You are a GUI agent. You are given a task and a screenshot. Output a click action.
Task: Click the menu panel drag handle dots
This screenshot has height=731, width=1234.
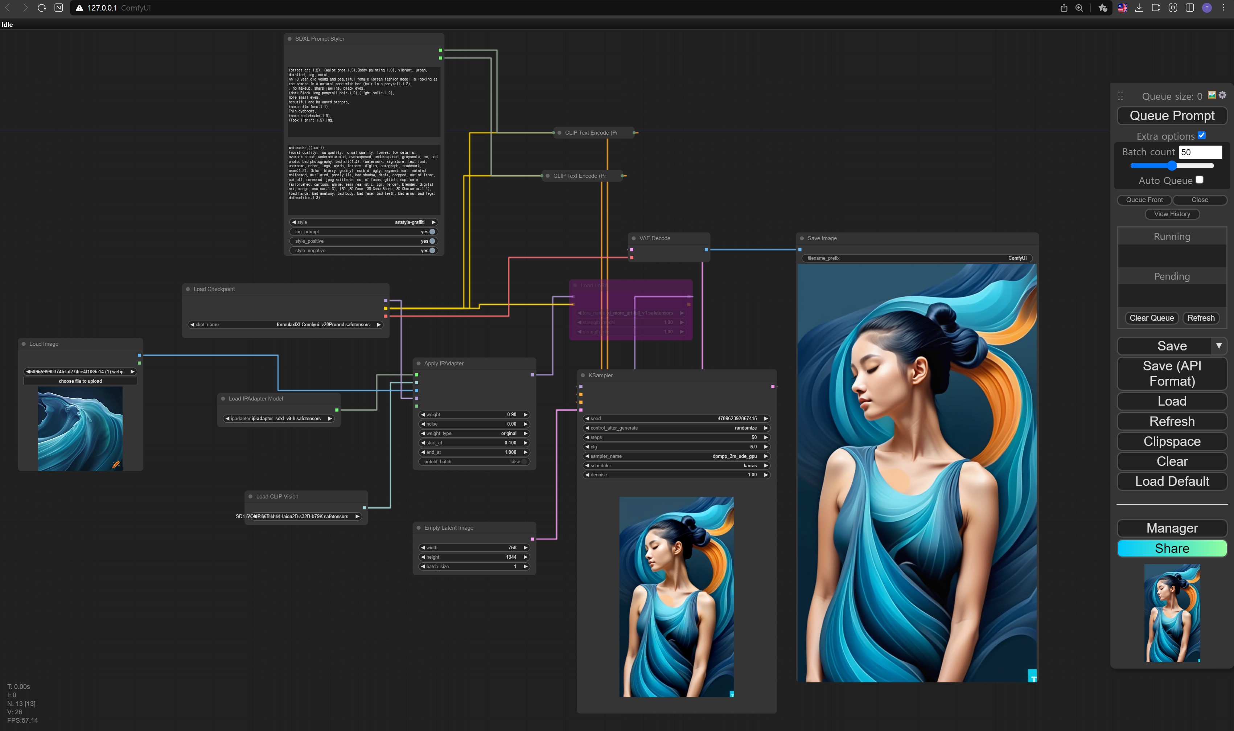point(1120,96)
